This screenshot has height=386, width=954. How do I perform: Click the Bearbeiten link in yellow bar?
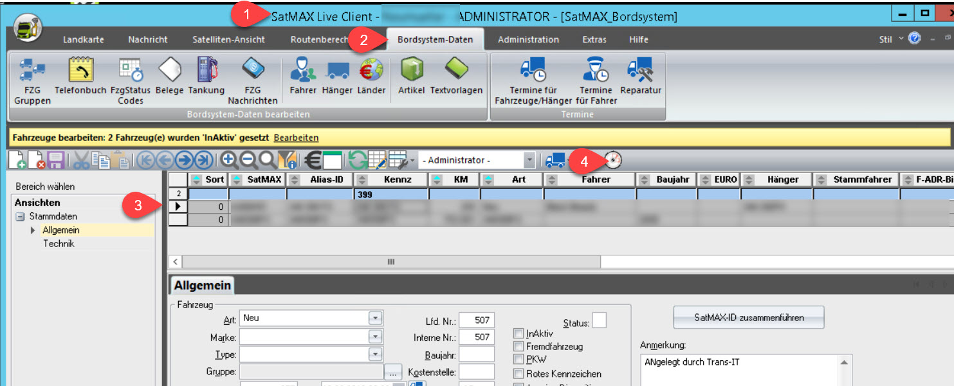[x=296, y=138]
